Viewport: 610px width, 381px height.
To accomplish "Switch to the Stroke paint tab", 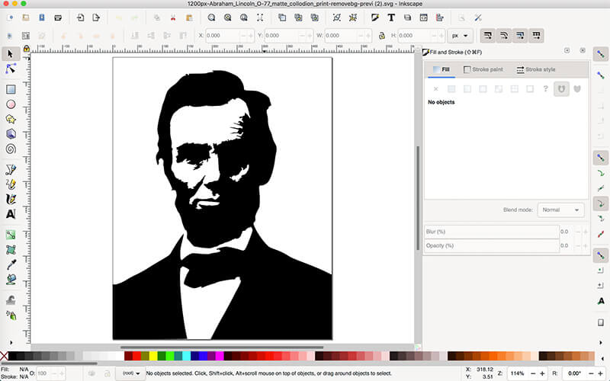I will tap(483, 69).
